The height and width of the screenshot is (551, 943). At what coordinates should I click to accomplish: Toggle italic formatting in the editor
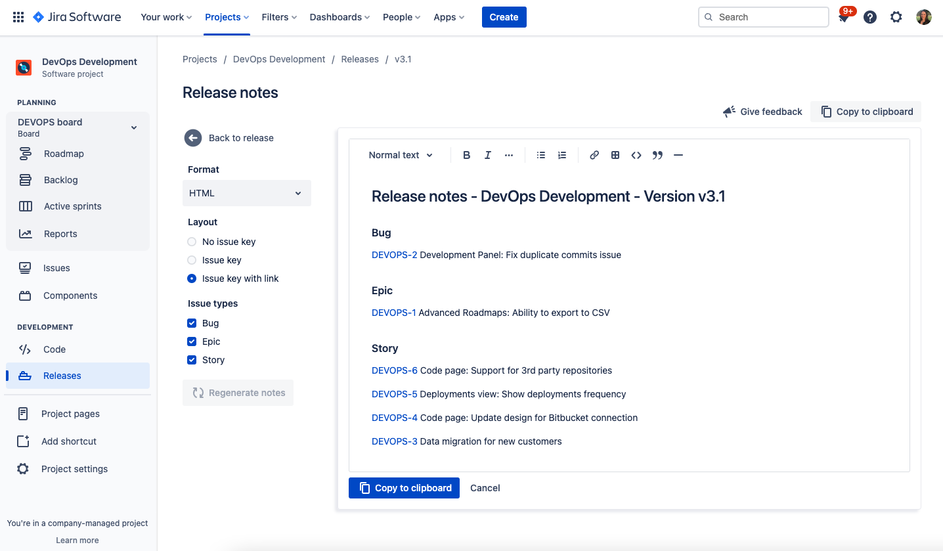pyautogui.click(x=488, y=155)
